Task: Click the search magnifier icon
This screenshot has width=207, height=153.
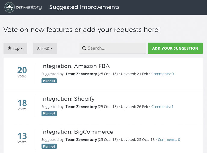Action: 84,48
